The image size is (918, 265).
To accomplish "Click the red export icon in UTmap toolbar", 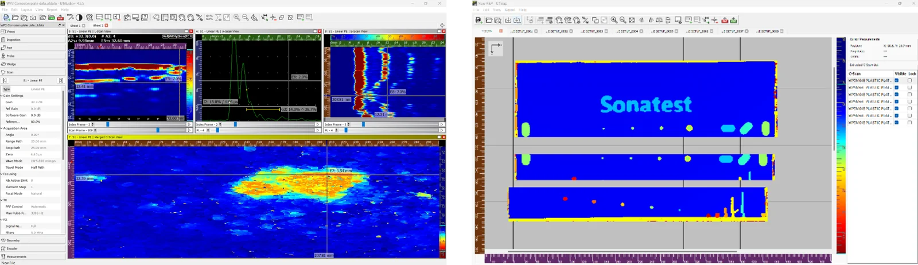I will click(x=725, y=20).
